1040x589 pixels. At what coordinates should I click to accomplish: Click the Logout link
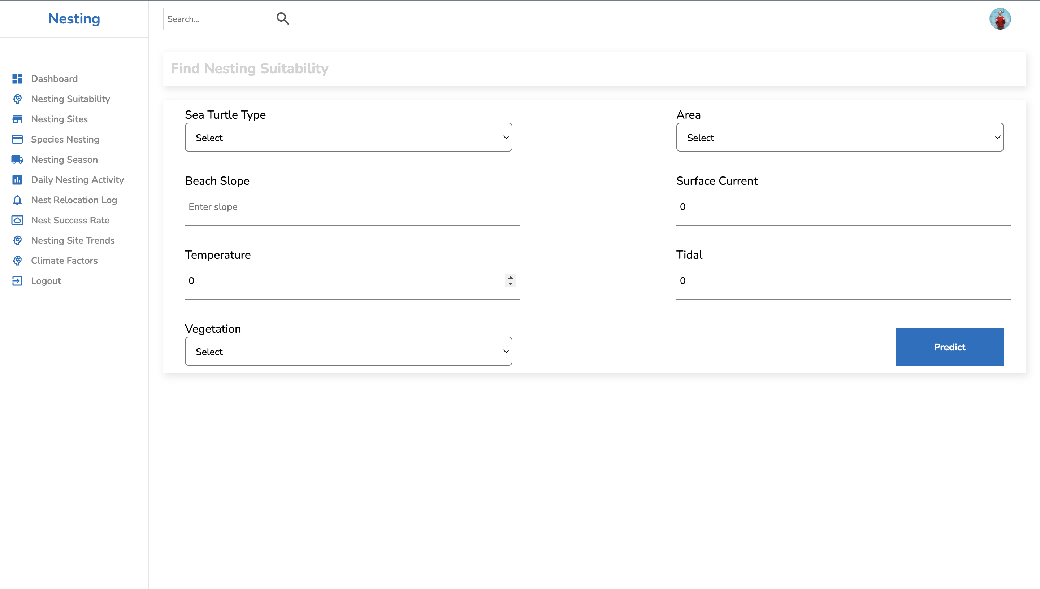click(46, 281)
